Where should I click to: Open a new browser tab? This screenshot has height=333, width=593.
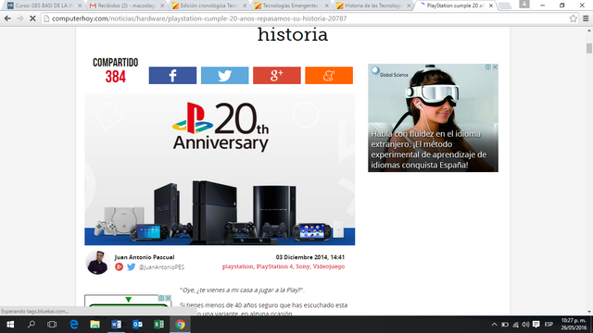505,6
